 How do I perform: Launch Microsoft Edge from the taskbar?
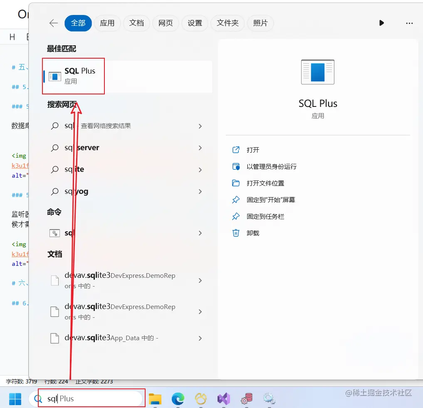click(x=178, y=399)
